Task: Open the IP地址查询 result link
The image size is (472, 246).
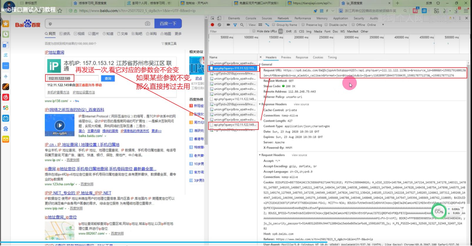Action: [x=54, y=52]
